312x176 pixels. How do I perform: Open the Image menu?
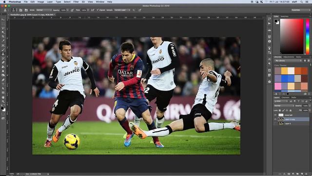pyautogui.click(x=40, y=2)
